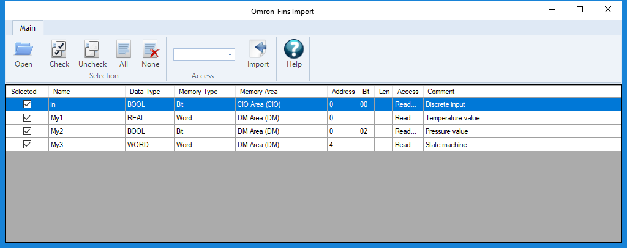Click the 'Pressure value' comment cell
Image resolution: width=627 pixels, height=248 pixels.
click(x=522, y=131)
